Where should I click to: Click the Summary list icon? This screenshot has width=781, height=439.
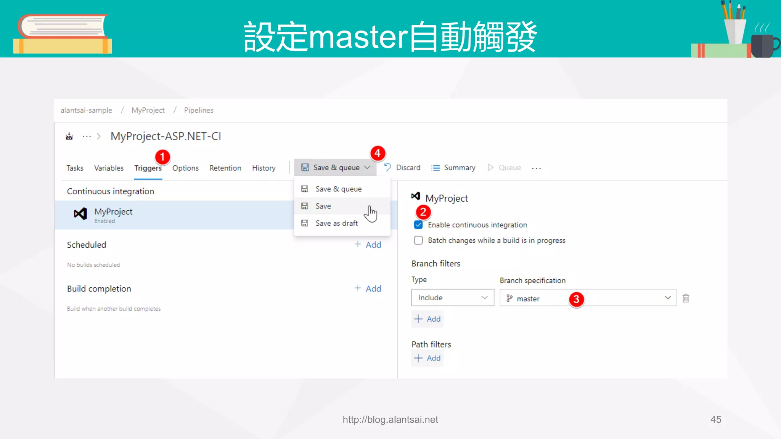click(435, 168)
